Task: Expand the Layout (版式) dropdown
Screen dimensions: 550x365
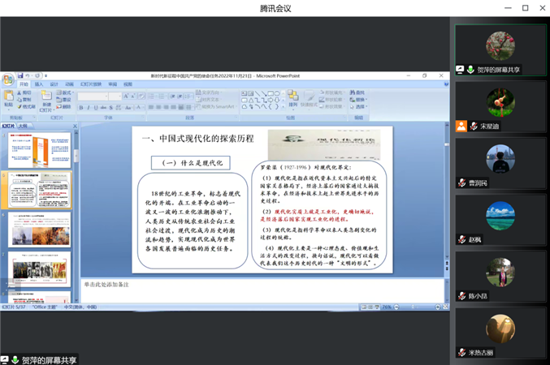Action: click(67, 93)
